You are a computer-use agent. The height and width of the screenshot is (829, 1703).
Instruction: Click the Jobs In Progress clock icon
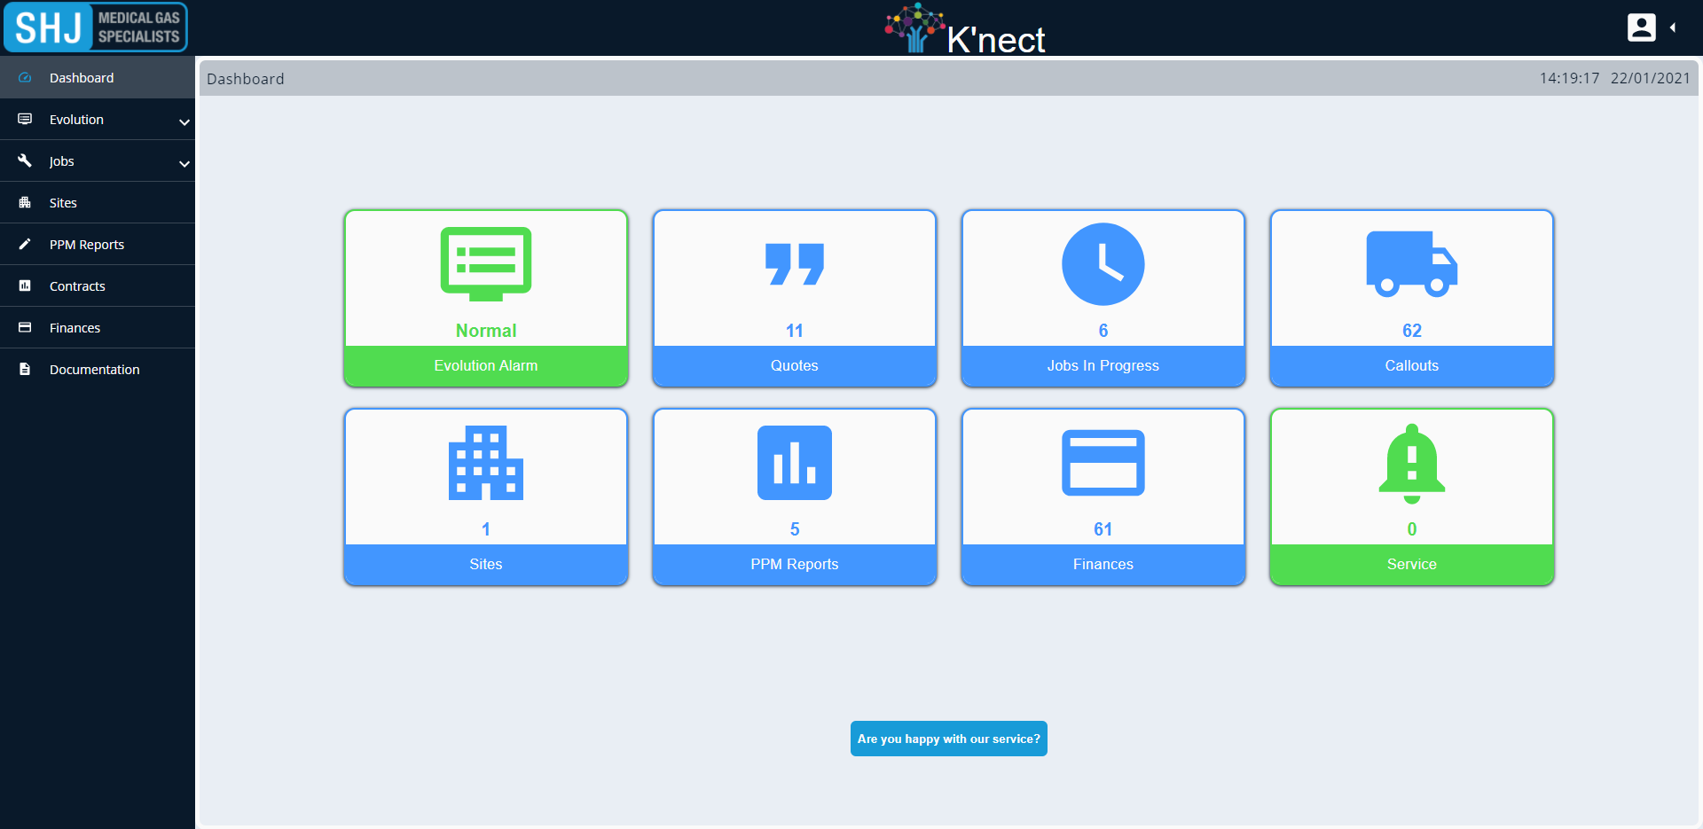click(1103, 264)
